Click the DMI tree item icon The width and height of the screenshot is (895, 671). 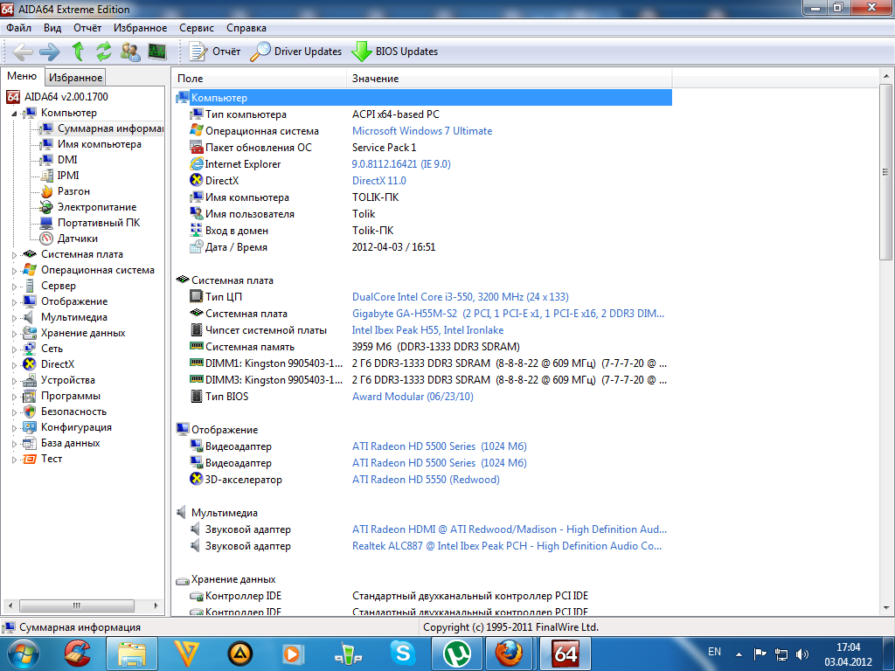click(x=47, y=160)
